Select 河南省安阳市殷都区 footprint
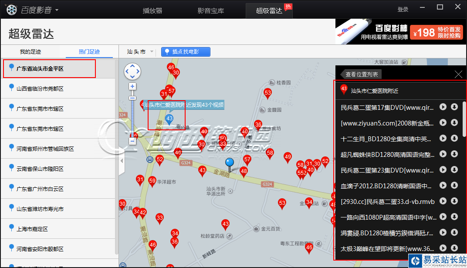The height and width of the screenshot is (268, 467). click(x=58, y=249)
